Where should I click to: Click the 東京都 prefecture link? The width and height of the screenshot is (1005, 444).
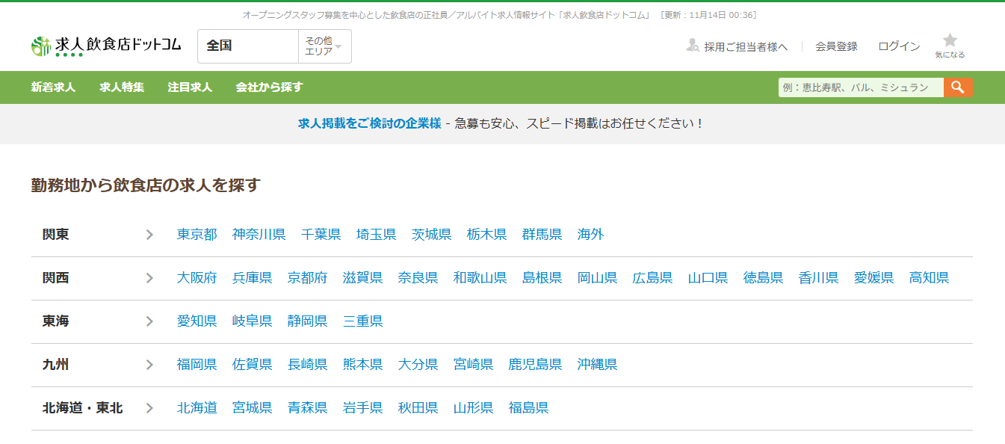point(197,235)
